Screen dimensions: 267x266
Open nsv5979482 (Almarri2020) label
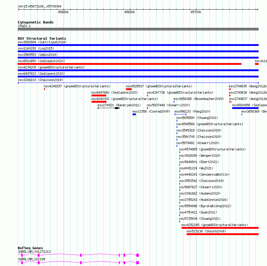tap(198, 143)
